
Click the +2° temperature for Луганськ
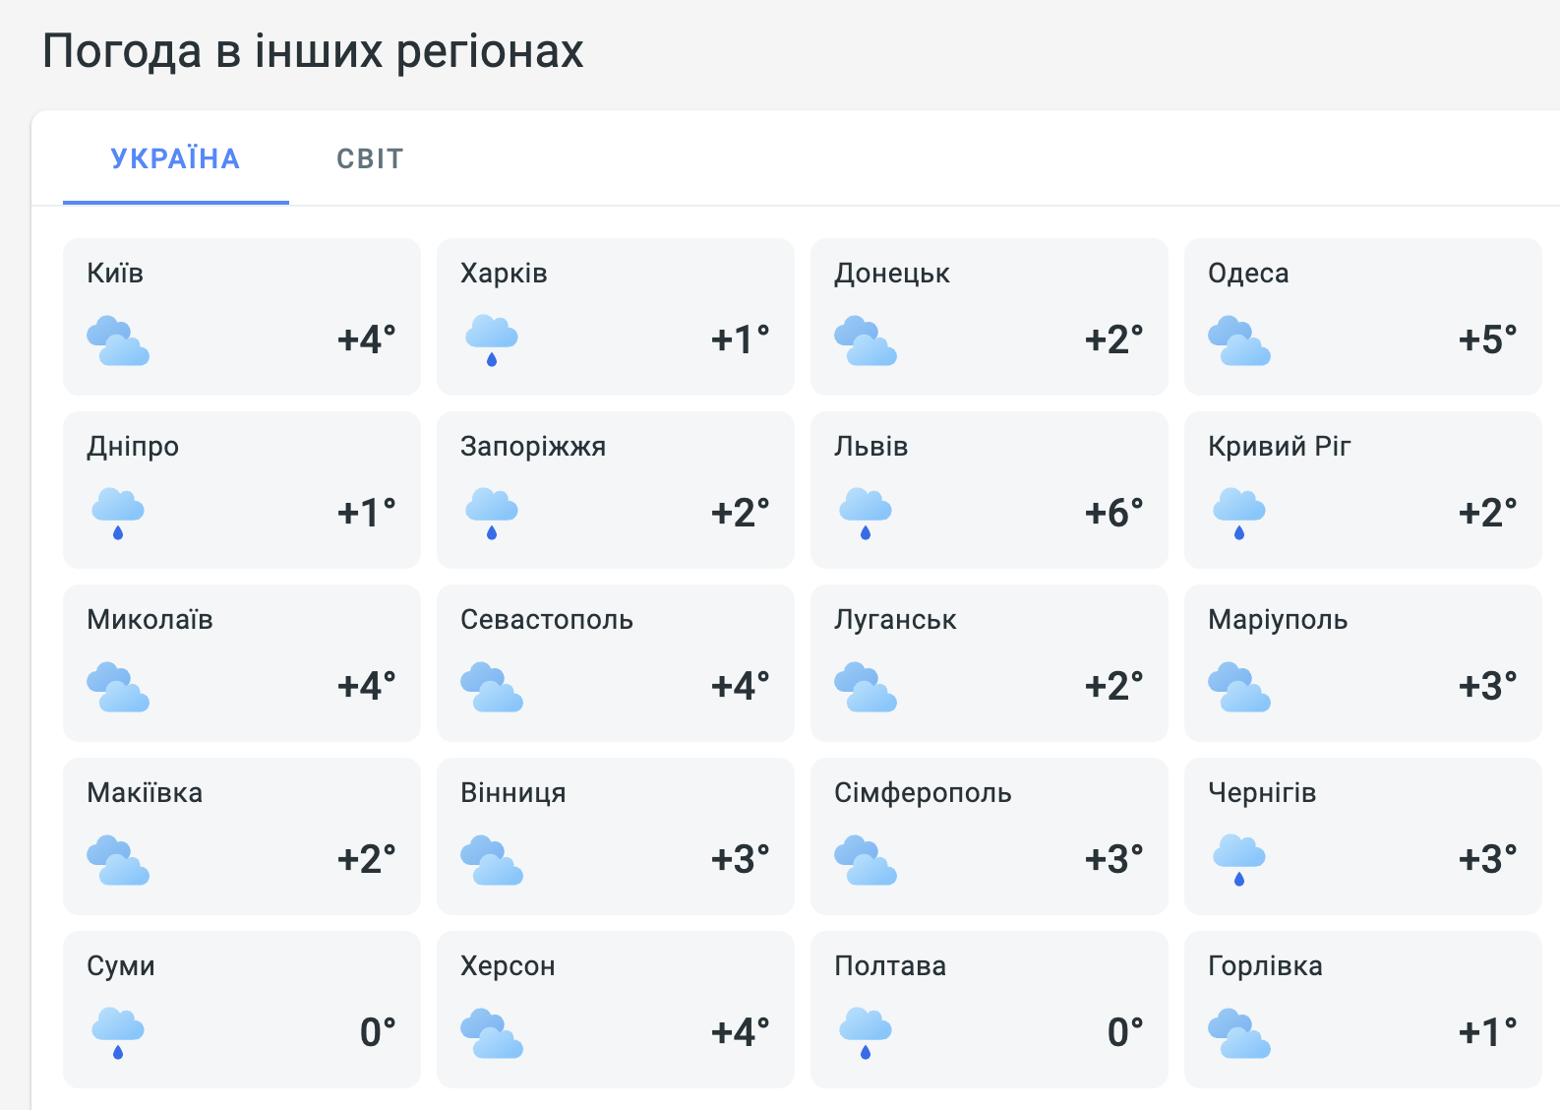[x=1114, y=686]
